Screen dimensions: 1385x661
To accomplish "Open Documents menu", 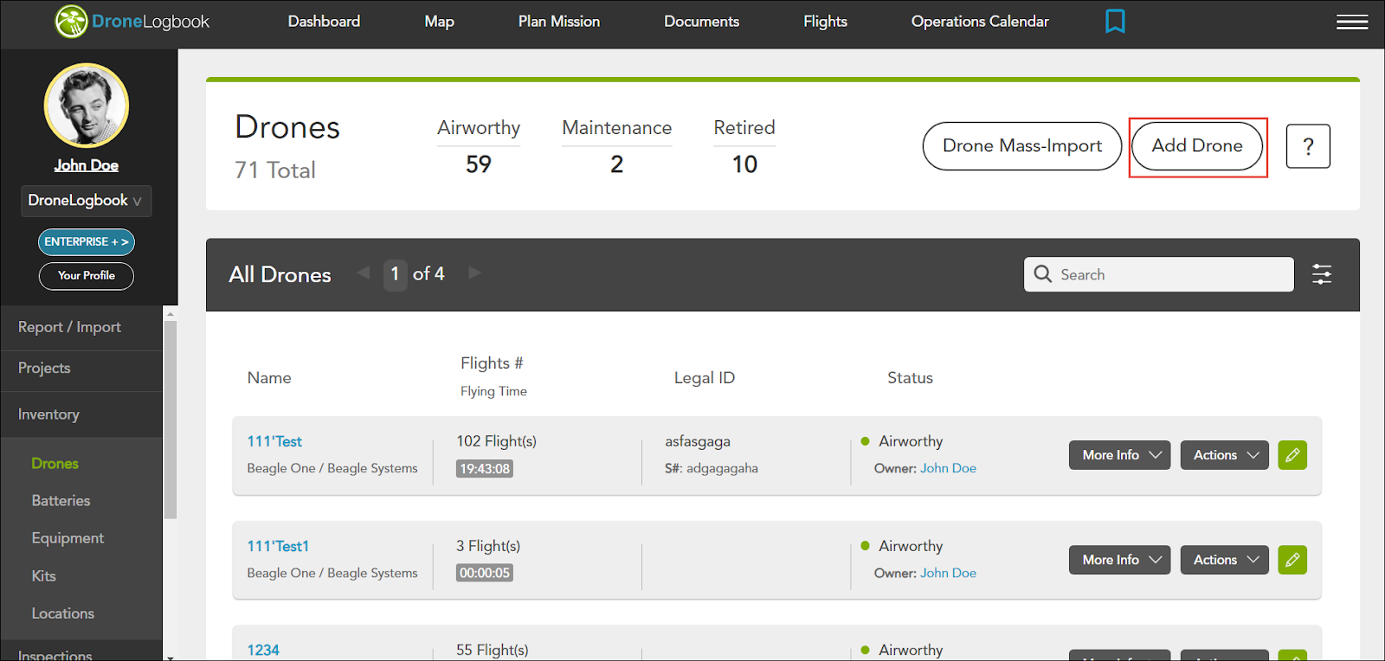I will (x=701, y=22).
